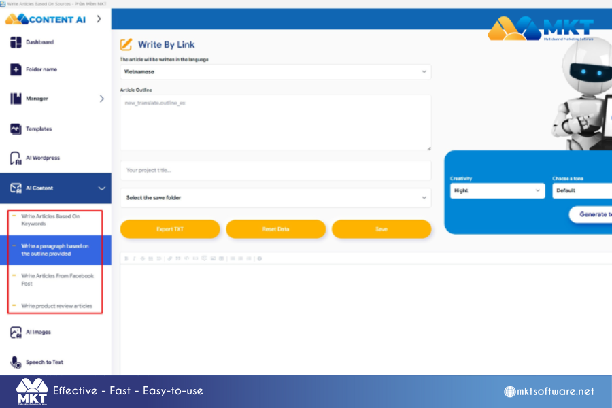612x408 pixels.
Task: Toggle italic formatting in editor toolbar
Action: (x=134, y=258)
